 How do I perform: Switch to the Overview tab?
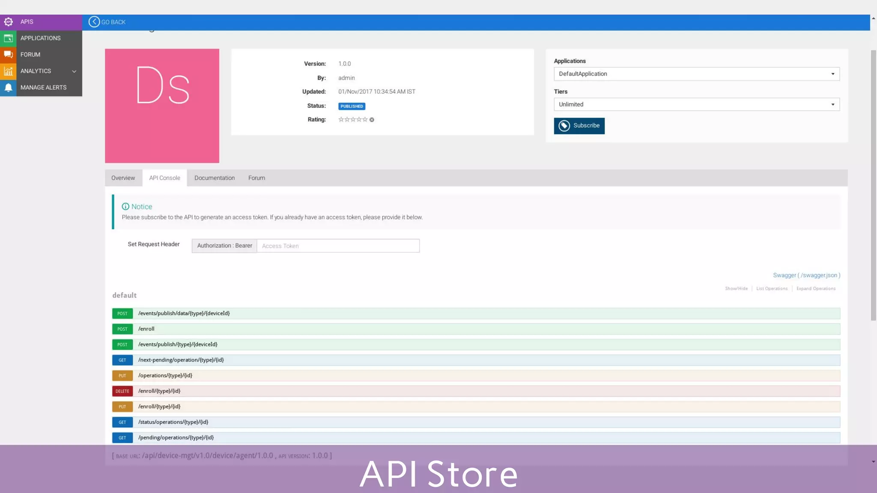[123, 178]
